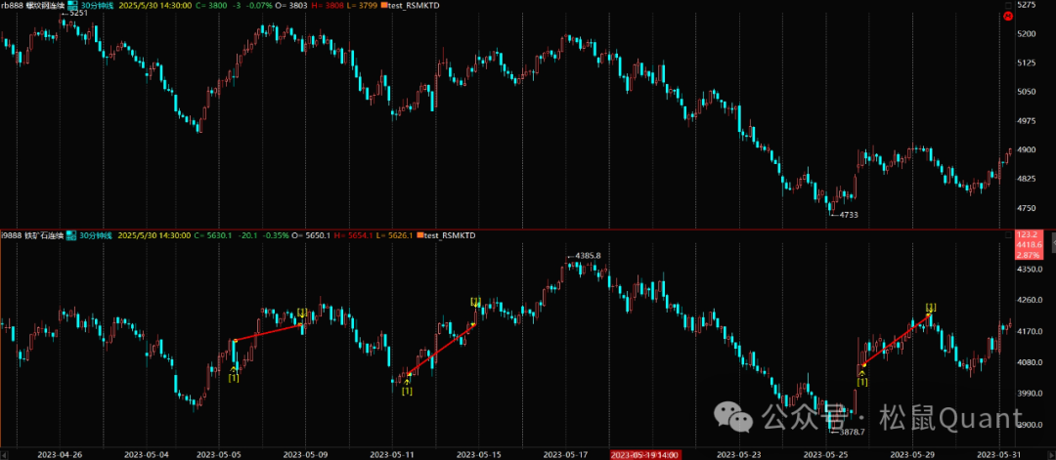
Task: Toggle the small square box at top-right of lower chart
Action: coord(1007,235)
